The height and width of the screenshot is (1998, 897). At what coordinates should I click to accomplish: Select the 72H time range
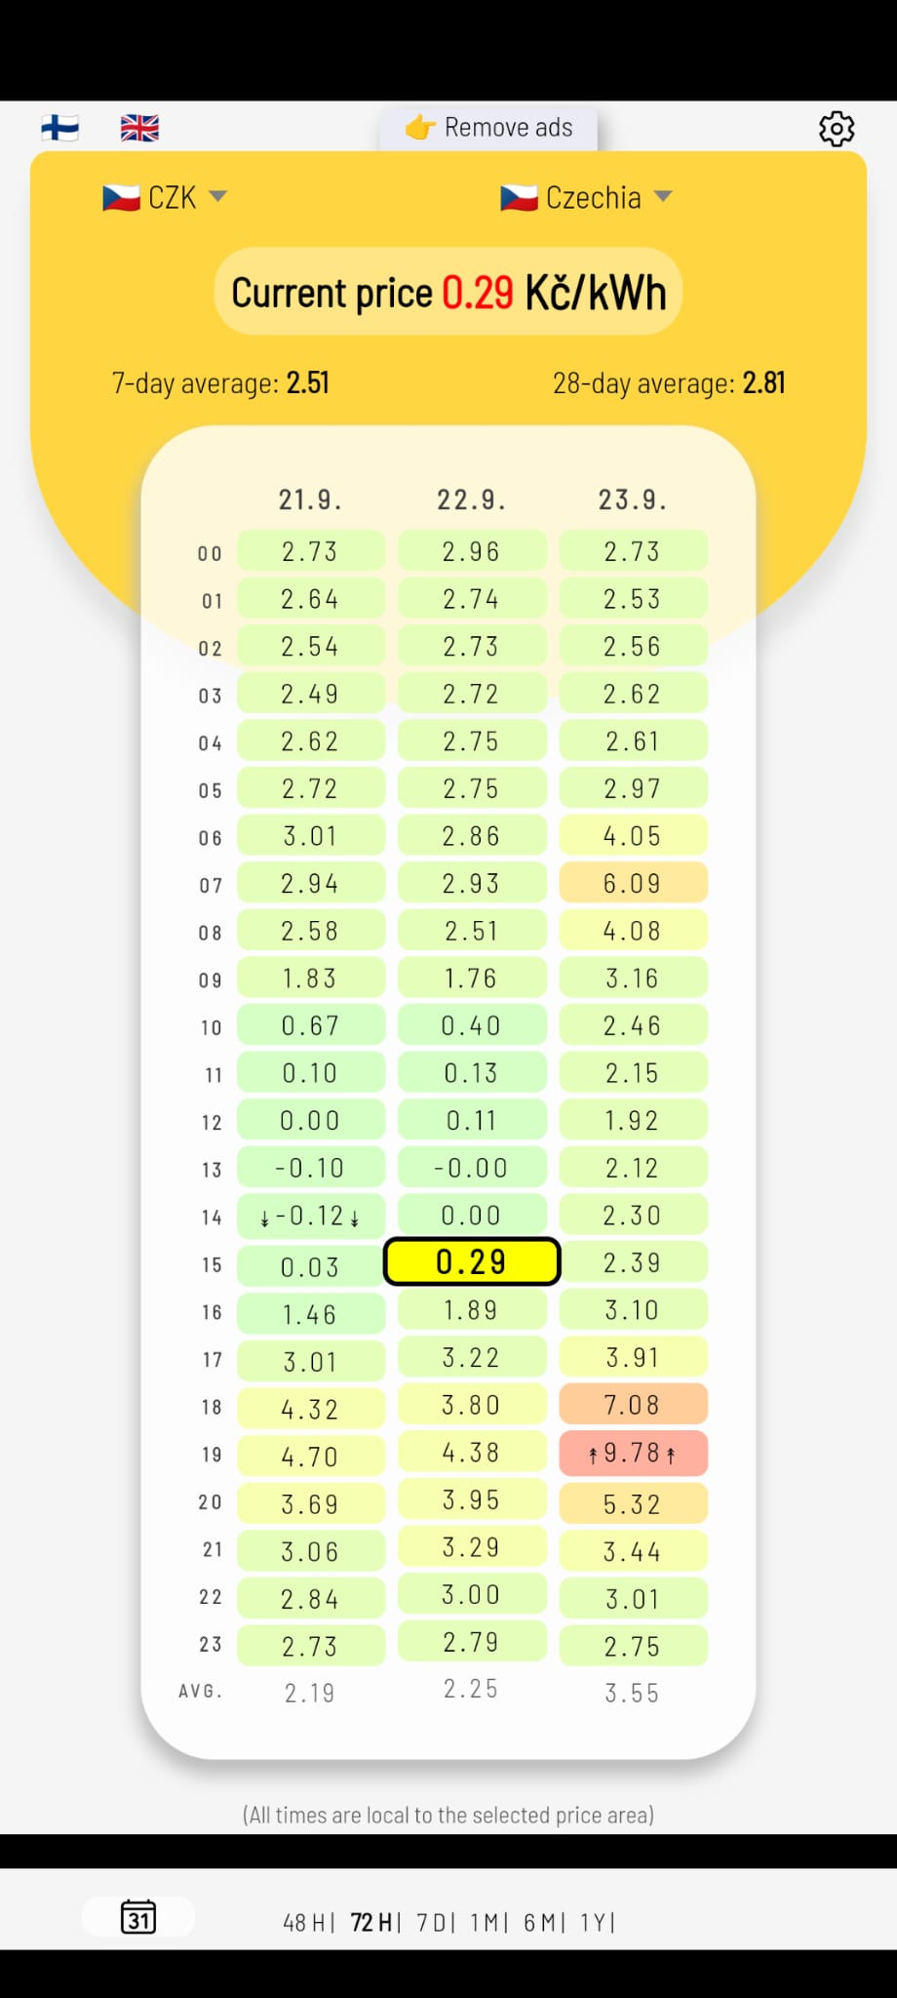[371, 1922]
